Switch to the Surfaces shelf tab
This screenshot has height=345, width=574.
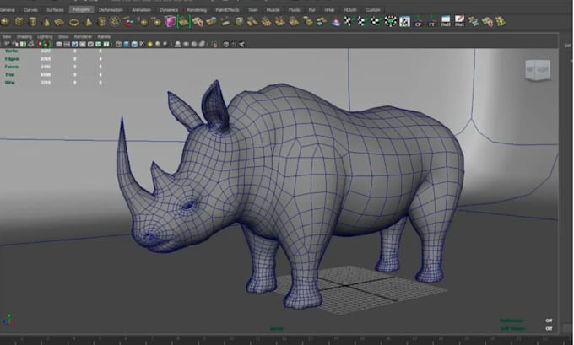click(x=55, y=10)
